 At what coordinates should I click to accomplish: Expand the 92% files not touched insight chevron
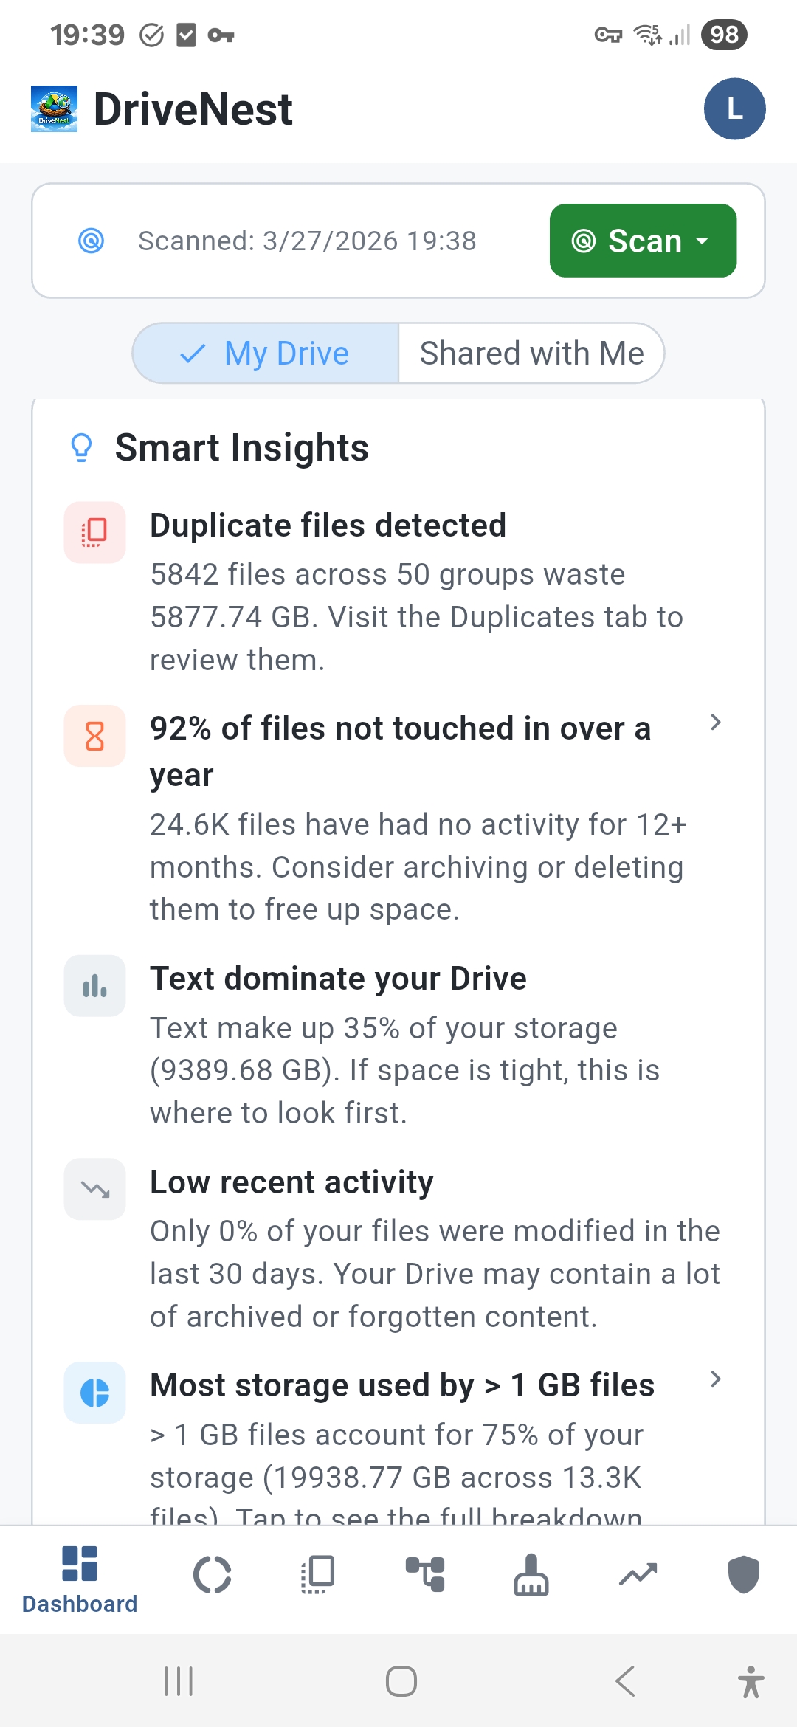tap(715, 723)
